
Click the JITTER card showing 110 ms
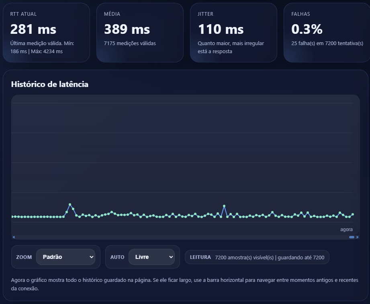pyautogui.click(x=233, y=32)
